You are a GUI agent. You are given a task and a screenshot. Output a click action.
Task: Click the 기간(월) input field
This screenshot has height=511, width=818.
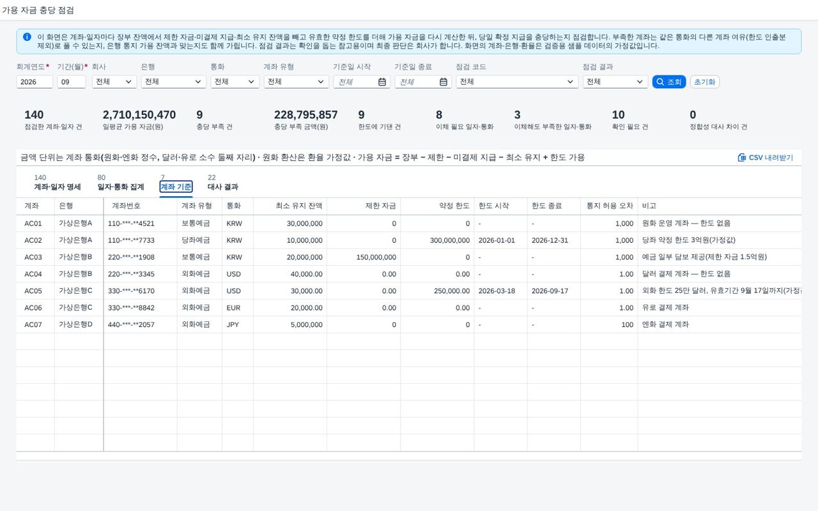click(x=72, y=82)
